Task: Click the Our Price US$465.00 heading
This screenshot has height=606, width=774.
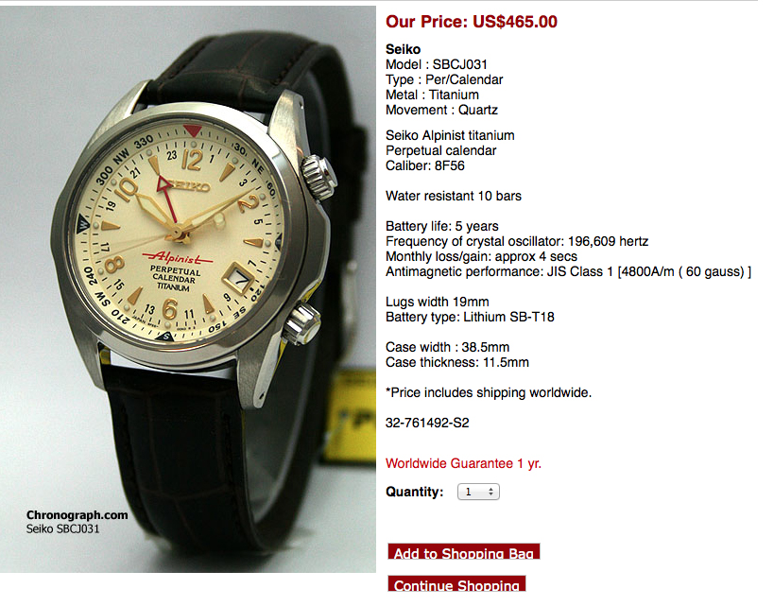Action: [472, 22]
